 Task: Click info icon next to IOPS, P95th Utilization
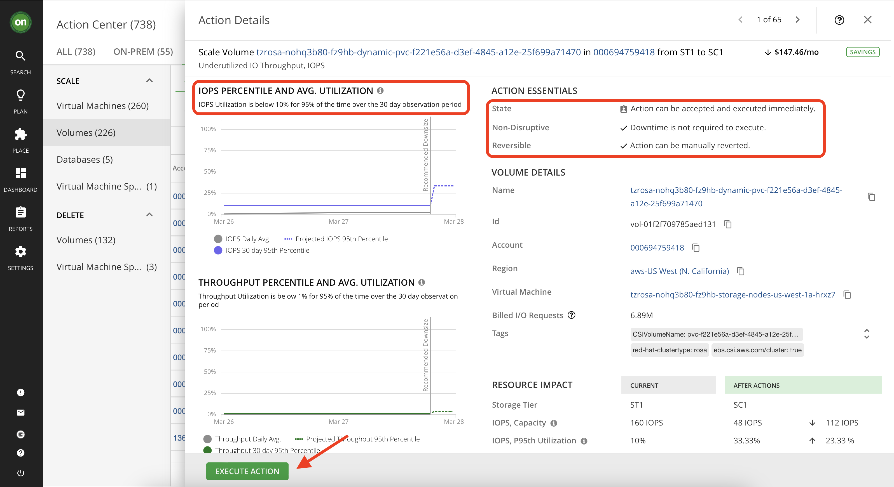(584, 441)
